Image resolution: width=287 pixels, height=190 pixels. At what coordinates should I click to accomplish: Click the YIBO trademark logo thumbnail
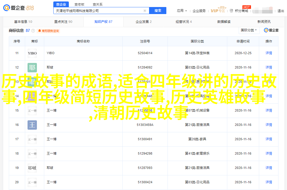[32, 53]
